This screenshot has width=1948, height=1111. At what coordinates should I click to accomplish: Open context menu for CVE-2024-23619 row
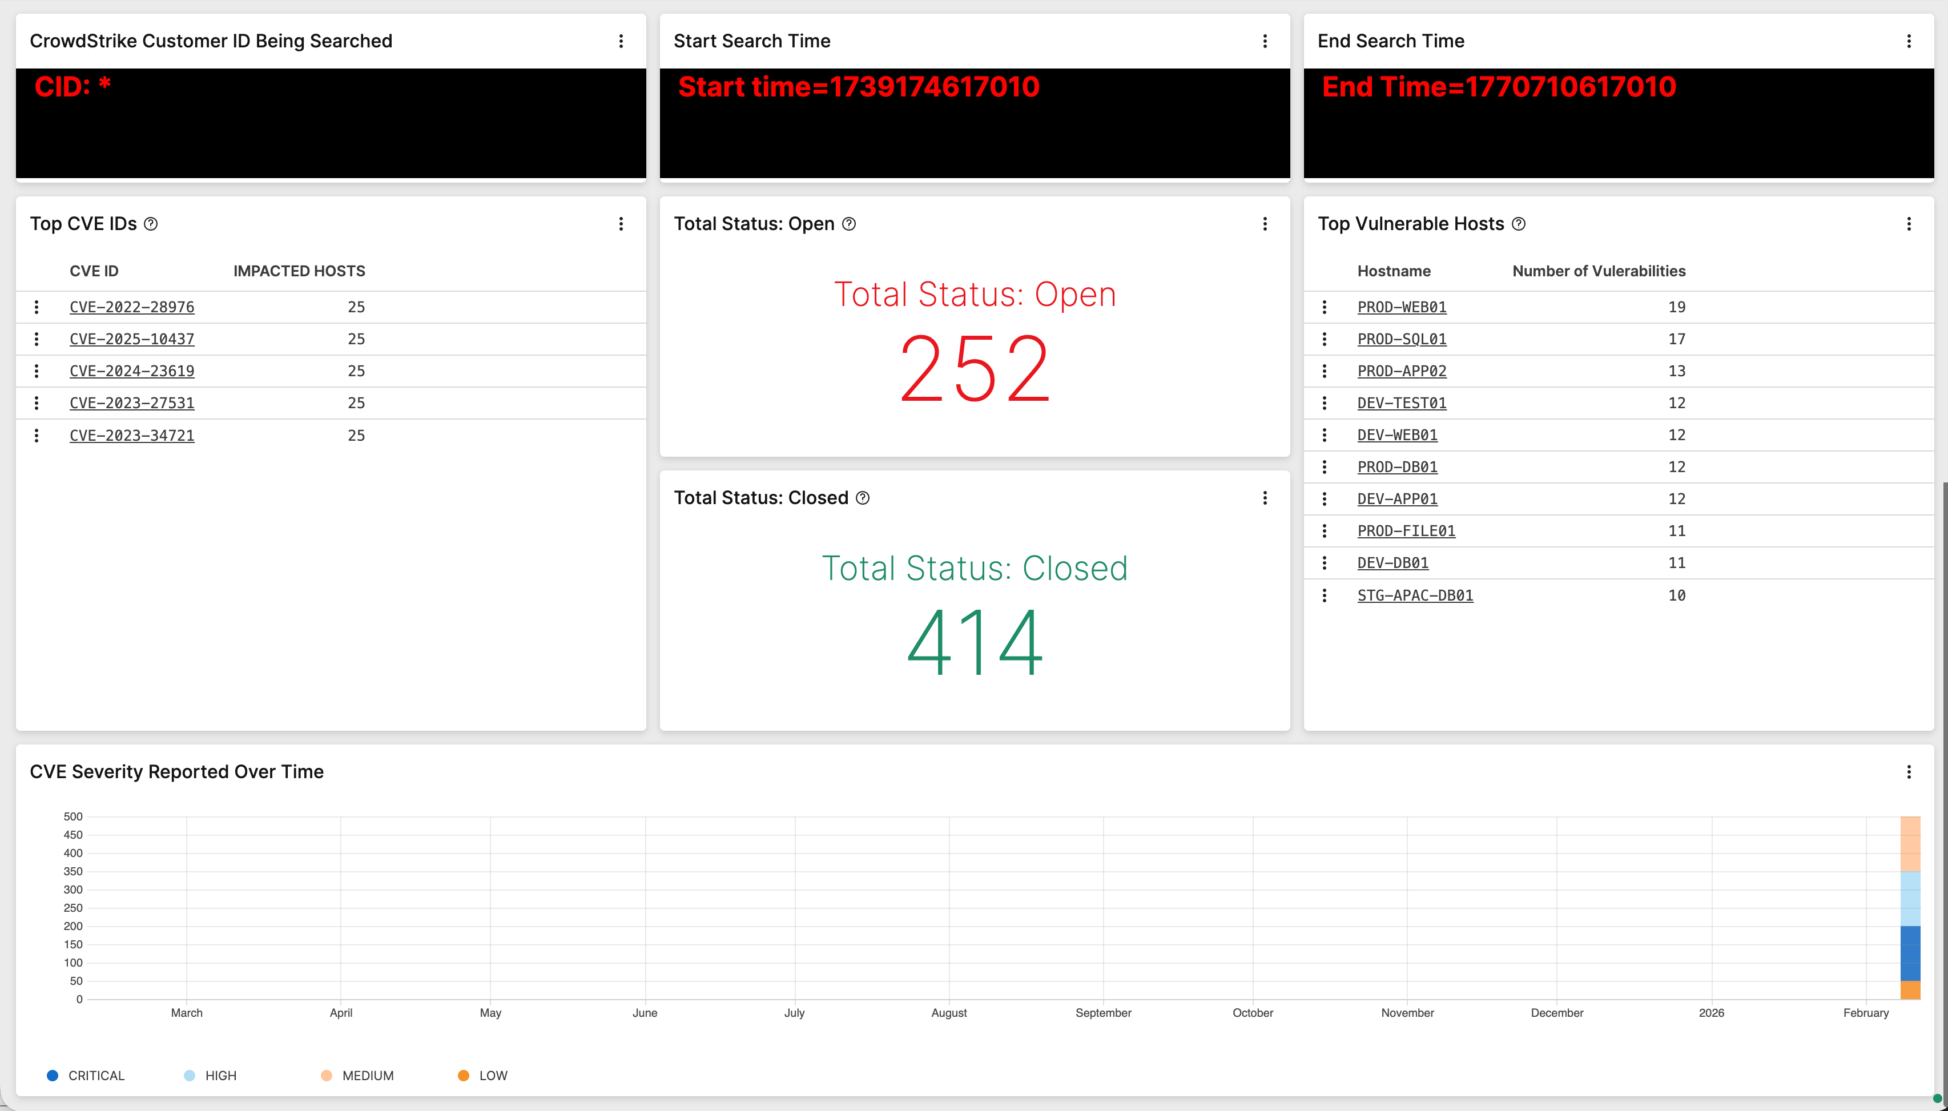37,371
